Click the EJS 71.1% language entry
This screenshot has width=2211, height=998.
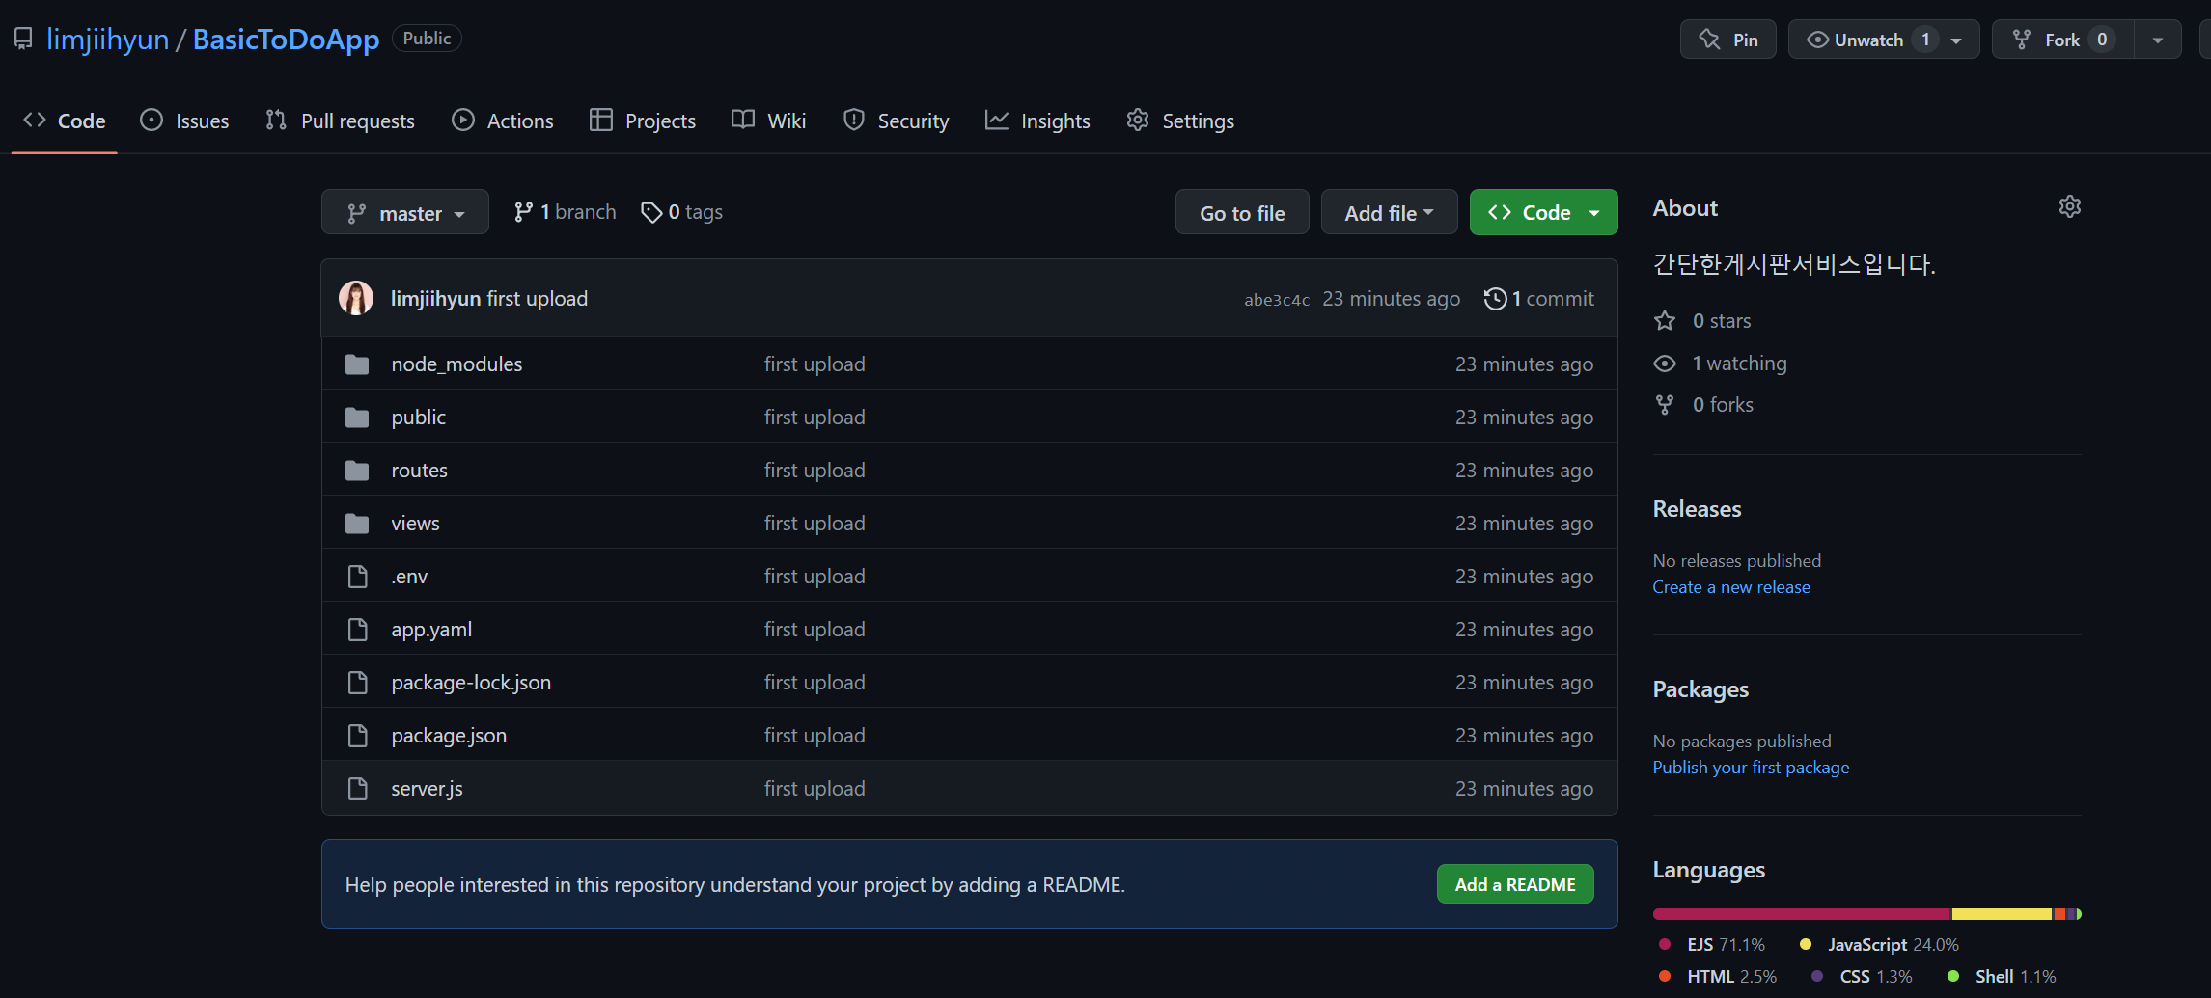tap(1711, 945)
